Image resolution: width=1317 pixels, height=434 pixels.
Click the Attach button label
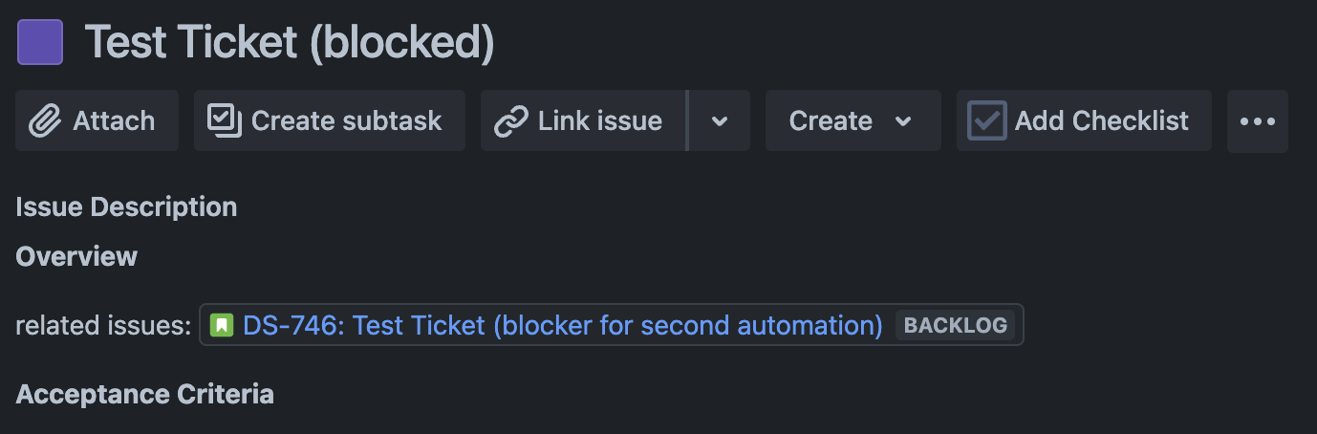pos(114,121)
